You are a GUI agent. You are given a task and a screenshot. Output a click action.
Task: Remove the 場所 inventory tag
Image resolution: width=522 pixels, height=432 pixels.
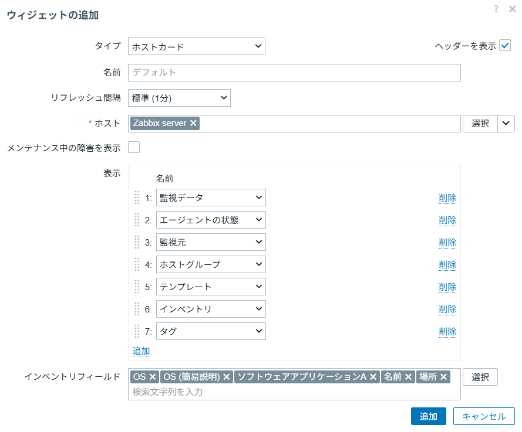443,377
